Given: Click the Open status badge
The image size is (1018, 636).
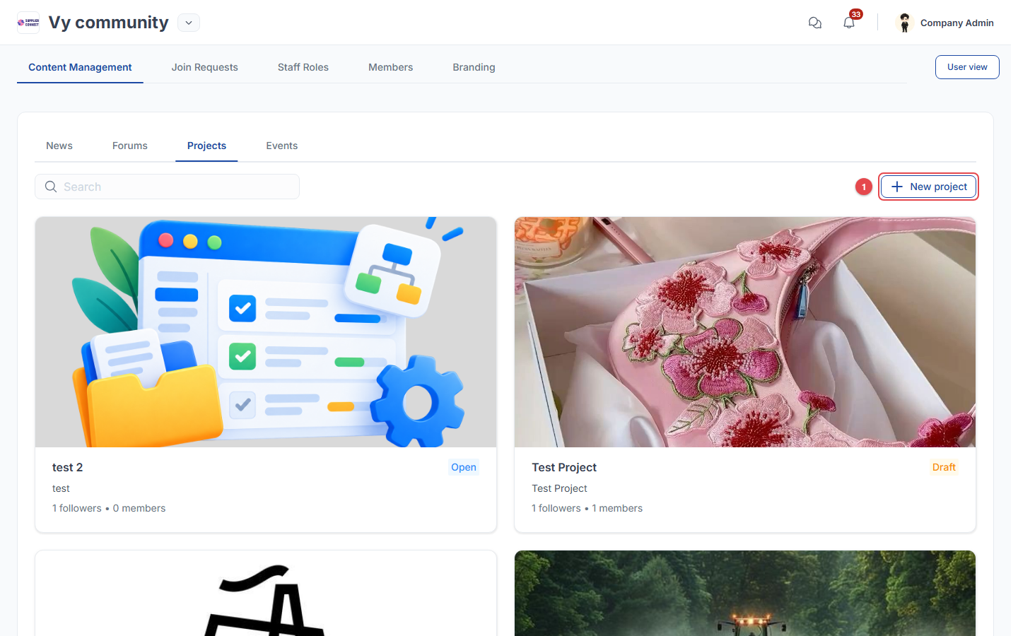Looking at the screenshot, I should pos(464,467).
